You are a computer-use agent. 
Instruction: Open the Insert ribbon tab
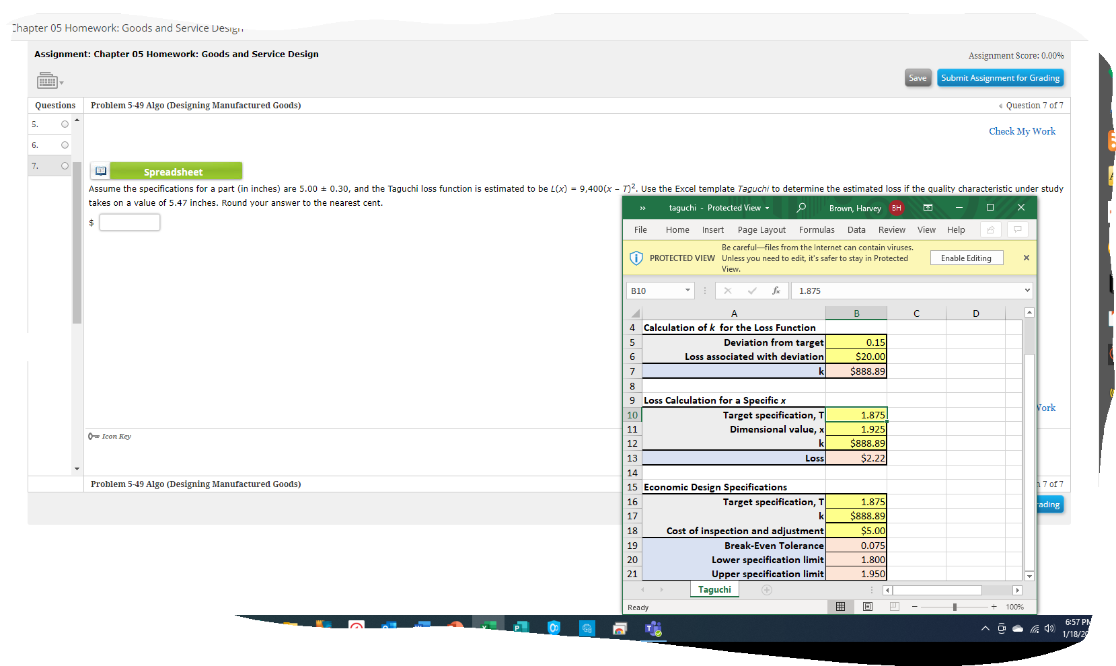point(713,230)
